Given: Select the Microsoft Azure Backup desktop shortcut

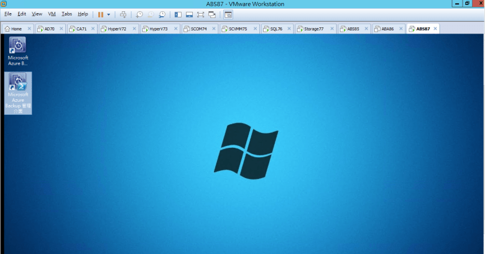Looking at the screenshot, I should (x=18, y=52).
